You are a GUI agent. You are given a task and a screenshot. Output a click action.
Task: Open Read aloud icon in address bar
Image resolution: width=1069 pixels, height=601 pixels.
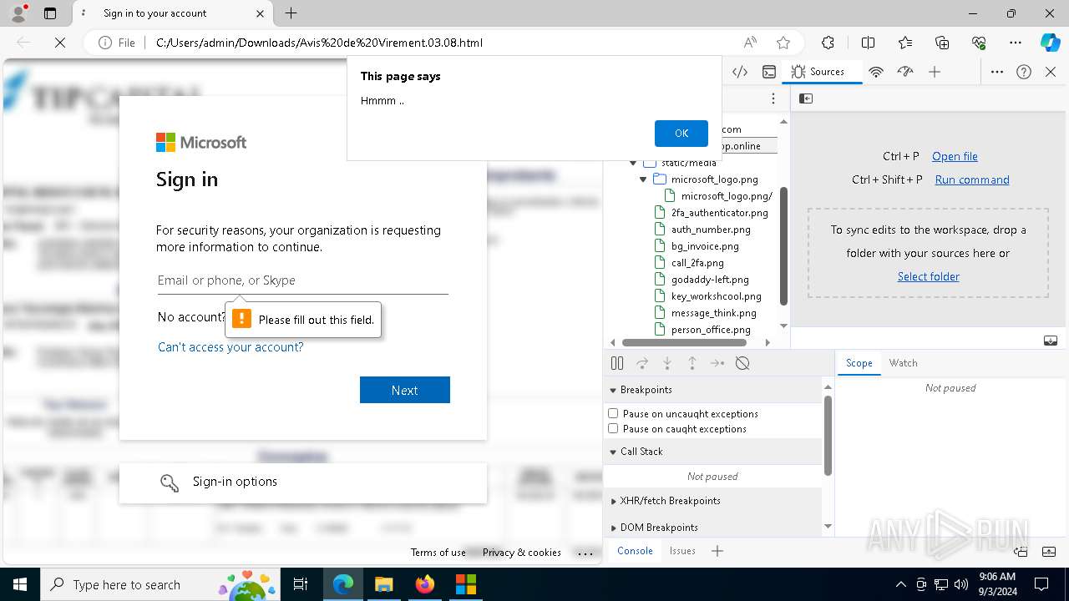pos(750,43)
